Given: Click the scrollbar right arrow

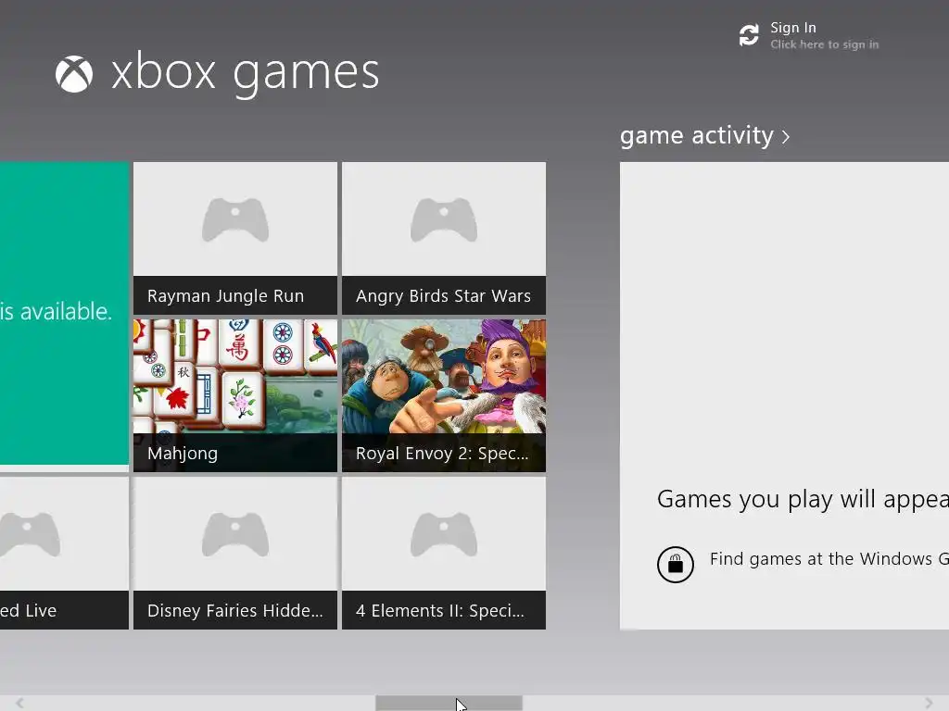Looking at the screenshot, I should [x=929, y=704].
